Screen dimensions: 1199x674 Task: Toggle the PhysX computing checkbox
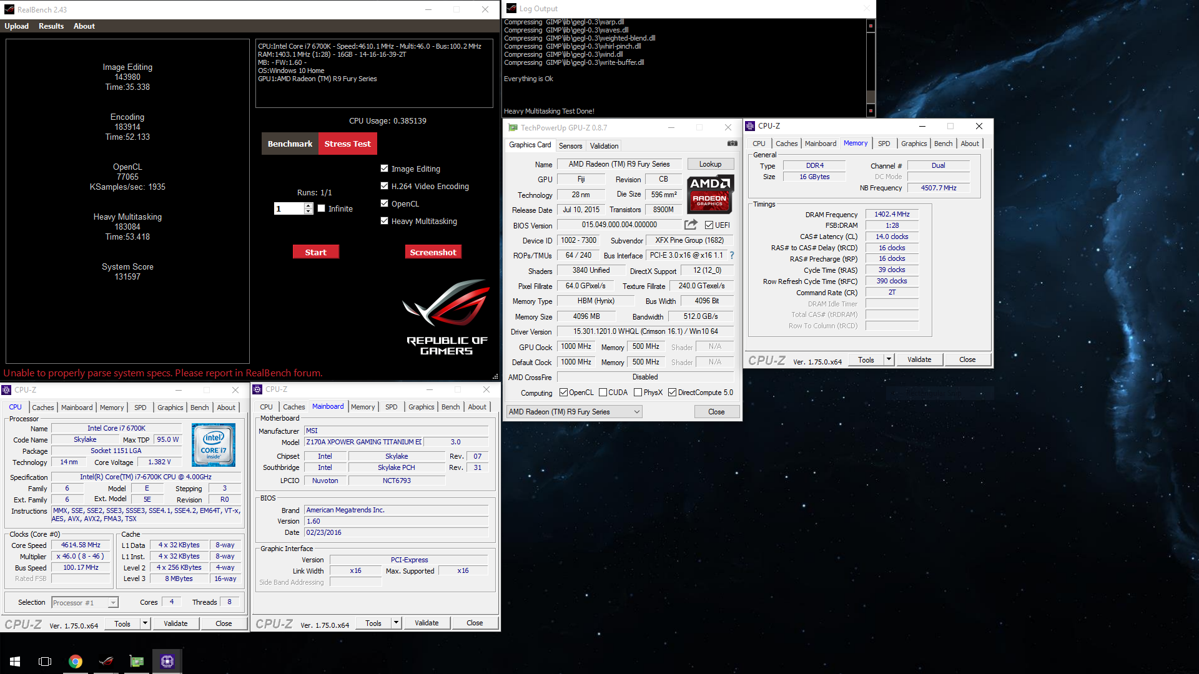638,393
